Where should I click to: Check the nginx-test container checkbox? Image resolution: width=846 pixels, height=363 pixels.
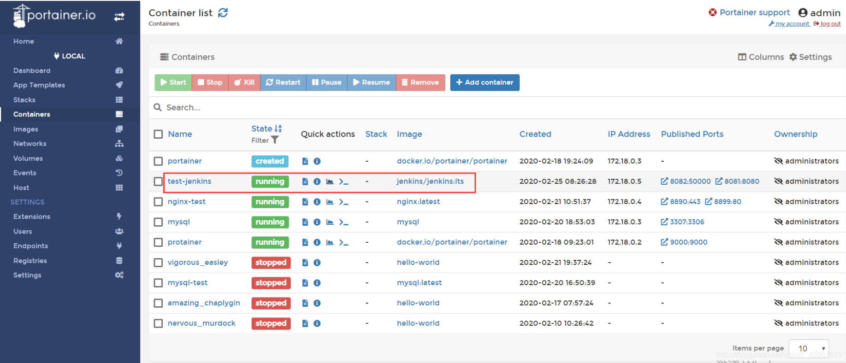tap(158, 202)
